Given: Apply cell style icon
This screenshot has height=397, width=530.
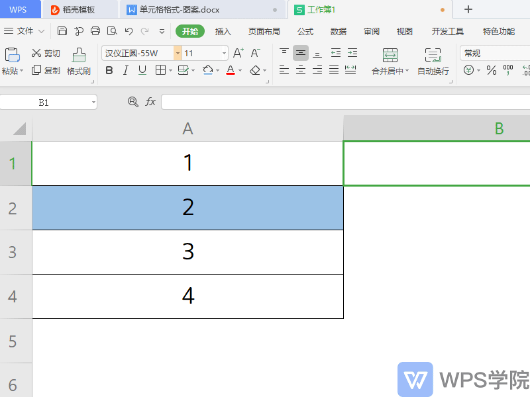Looking at the screenshot, I should point(184,70).
